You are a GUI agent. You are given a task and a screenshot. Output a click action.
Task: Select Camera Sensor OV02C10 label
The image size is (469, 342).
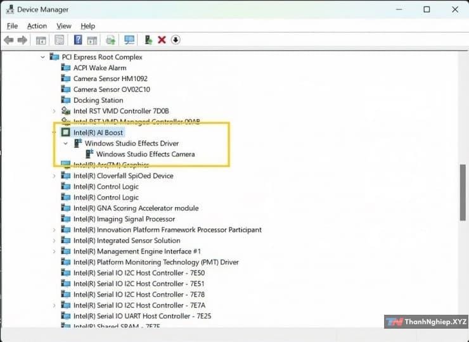tap(112, 89)
